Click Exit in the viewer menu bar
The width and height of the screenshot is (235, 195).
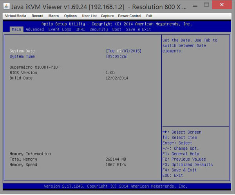coord(149,16)
